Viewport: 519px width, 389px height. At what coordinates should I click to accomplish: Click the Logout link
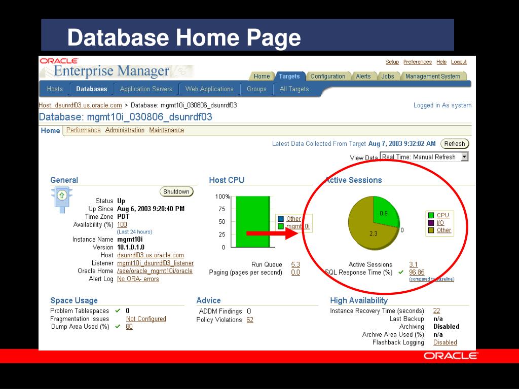click(x=459, y=62)
